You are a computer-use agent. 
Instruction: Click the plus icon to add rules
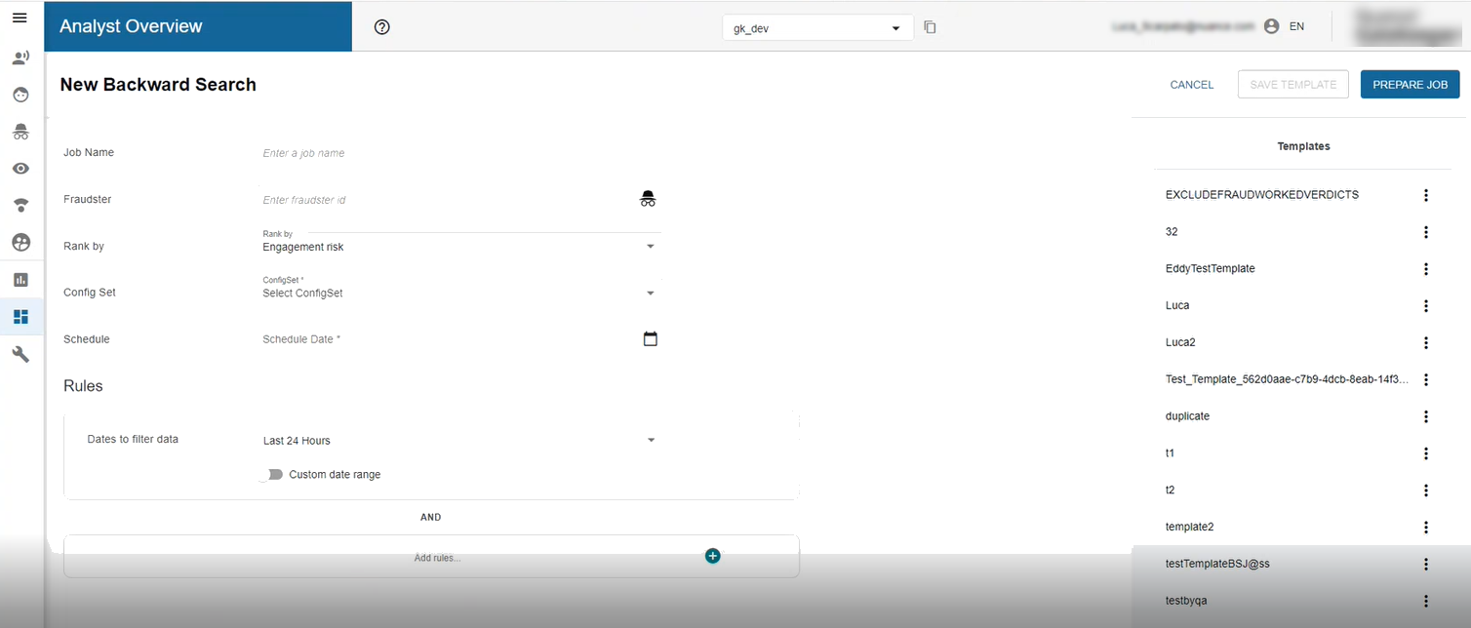(713, 556)
